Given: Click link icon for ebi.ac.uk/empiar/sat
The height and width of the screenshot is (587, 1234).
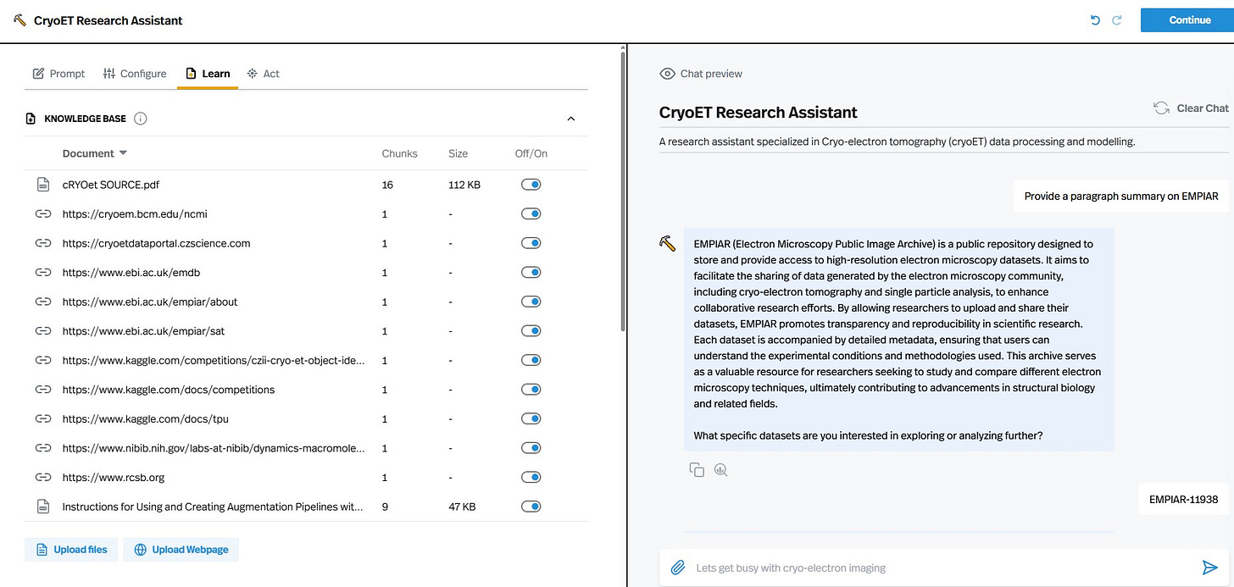Looking at the screenshot, I should click(43, 331).
